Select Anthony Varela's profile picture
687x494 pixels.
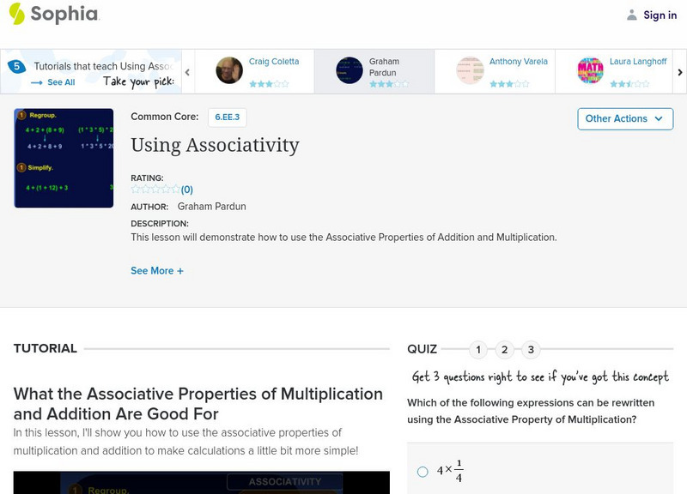click(469, 70)
